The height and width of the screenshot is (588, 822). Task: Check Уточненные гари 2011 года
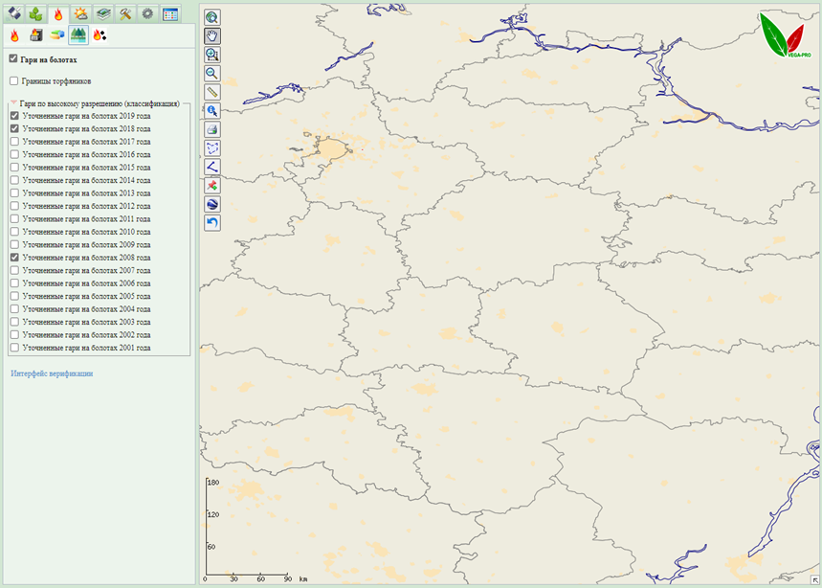pyautogui.click(x=14, y=218)
